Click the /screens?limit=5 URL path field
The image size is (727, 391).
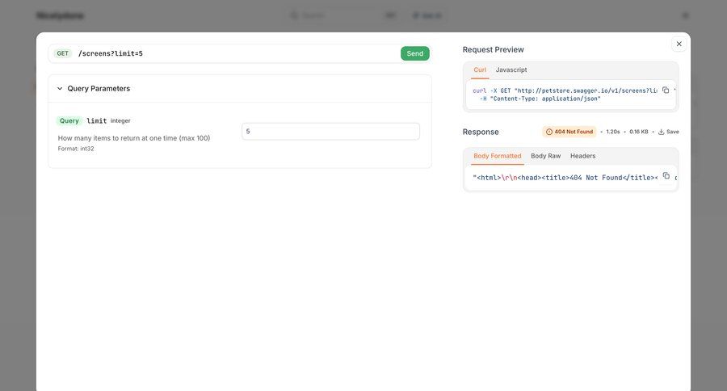(234, 53)
